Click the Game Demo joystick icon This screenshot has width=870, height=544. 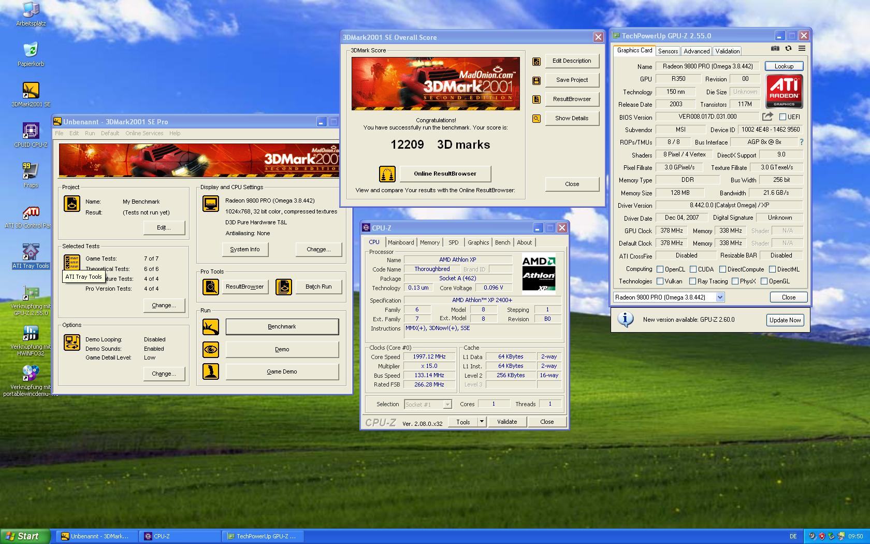click(x=211, y=371)
